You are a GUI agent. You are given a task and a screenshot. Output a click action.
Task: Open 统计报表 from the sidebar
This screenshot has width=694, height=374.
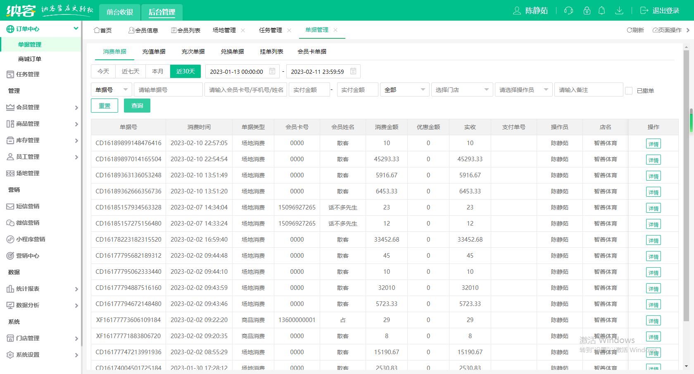tap(29, 289)
